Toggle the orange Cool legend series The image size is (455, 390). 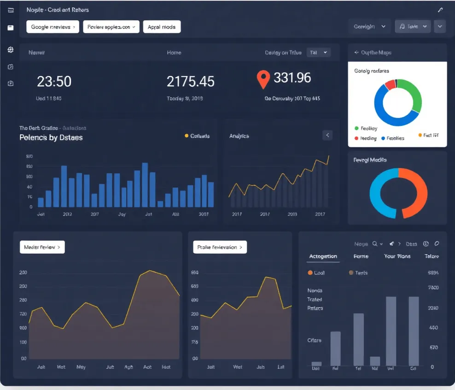316,273
